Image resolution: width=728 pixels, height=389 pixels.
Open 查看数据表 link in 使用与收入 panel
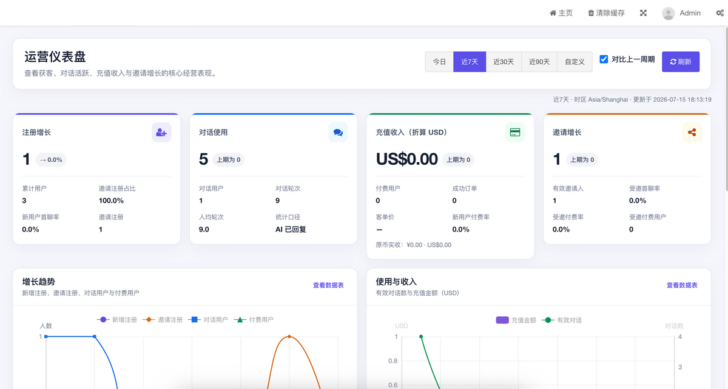(682, 285)
